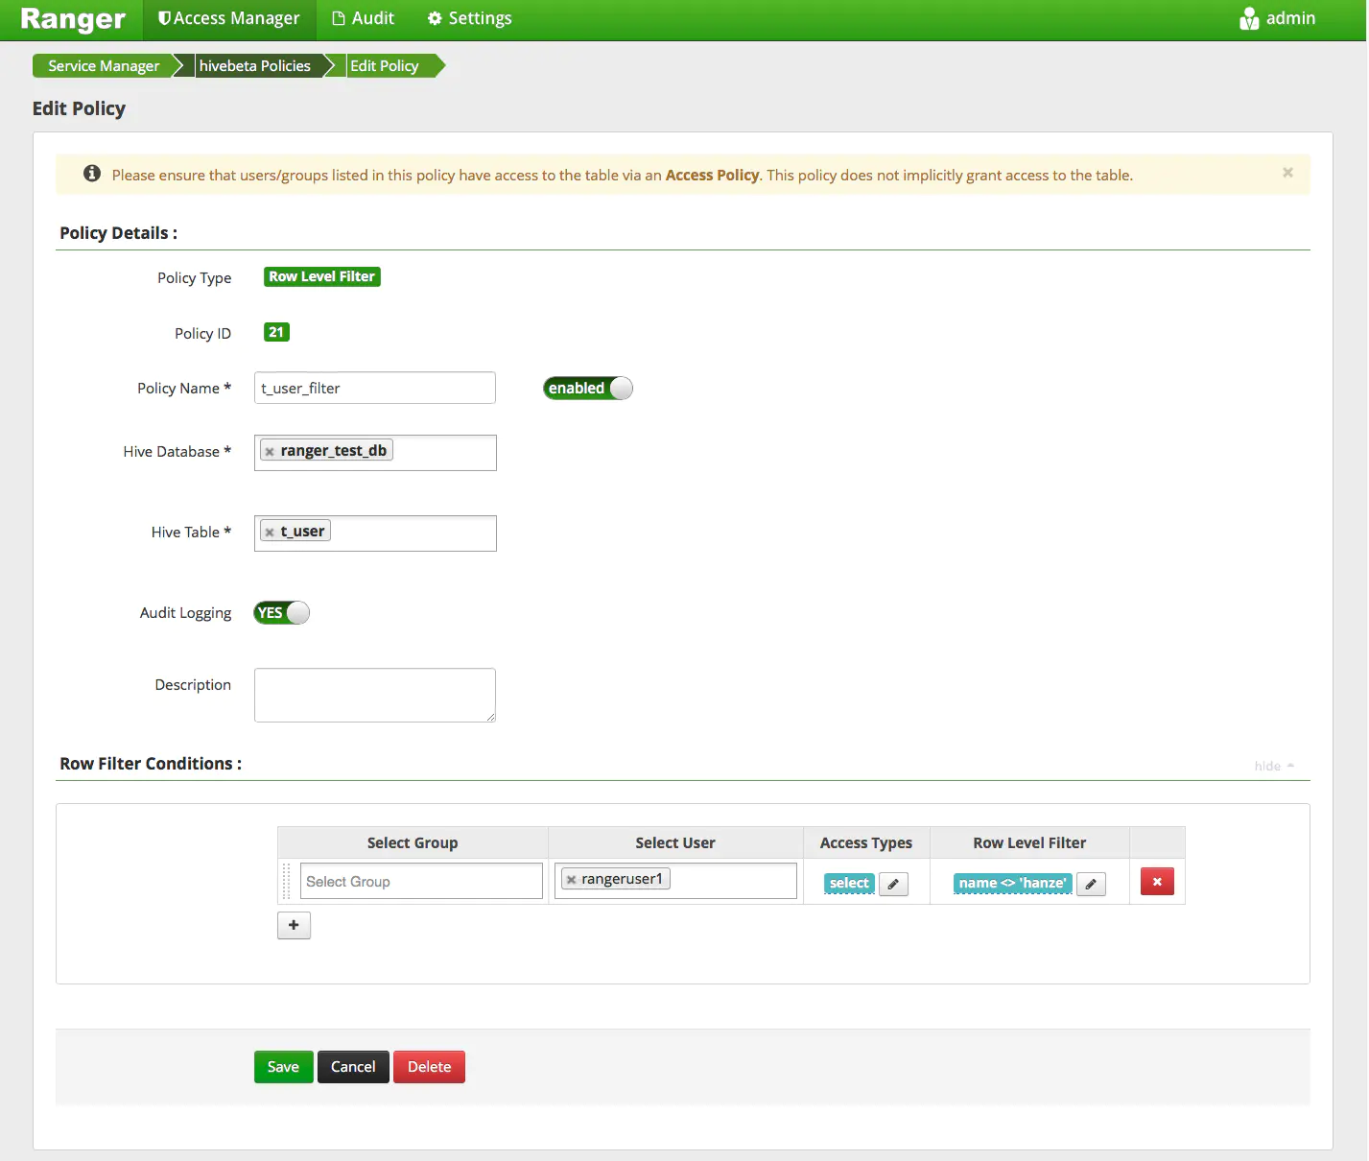The image size is (1369, 1161).
Task: Delete this policy
Action: pos(429,1067)
